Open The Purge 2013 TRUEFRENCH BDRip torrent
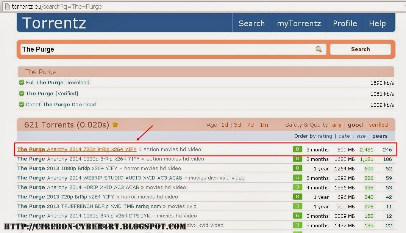 [x=89, y=206]
